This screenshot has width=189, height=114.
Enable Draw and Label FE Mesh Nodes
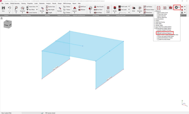(158, 36)
